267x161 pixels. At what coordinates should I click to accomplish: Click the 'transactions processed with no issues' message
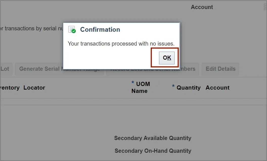[x=121, y=44]
